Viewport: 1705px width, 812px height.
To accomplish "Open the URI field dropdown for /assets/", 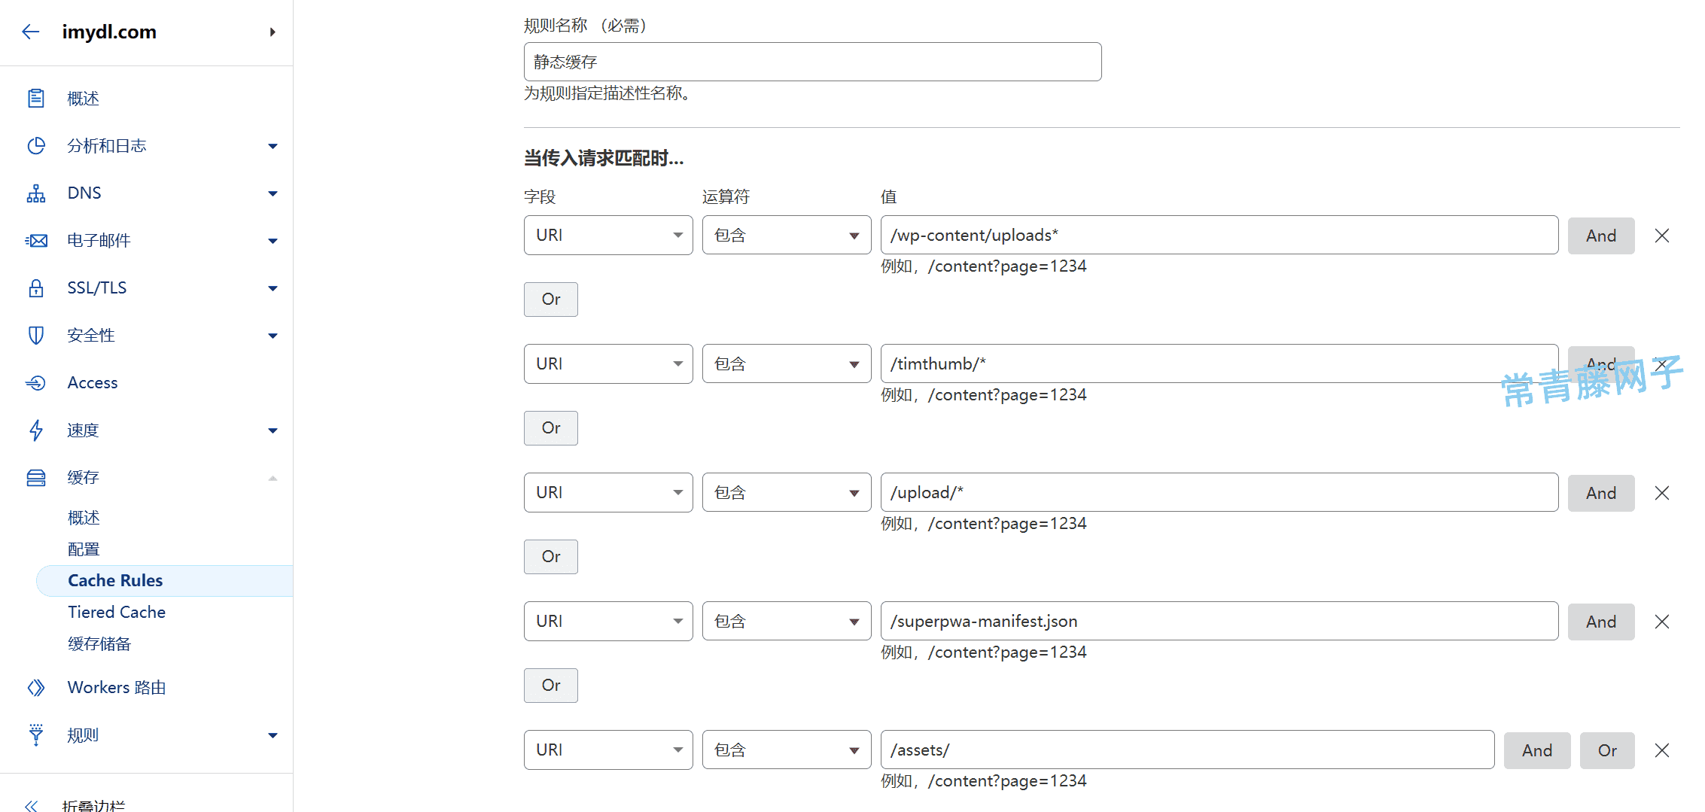I will coord(608,750).
